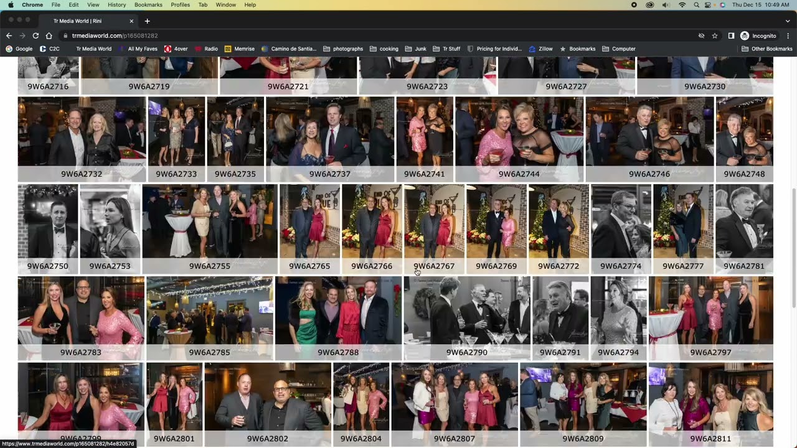Image resolution: width=797 pixels, height=448 pixels.
Task: Open photo thumbnail 9W6A2788
Action: pos(338,318)
